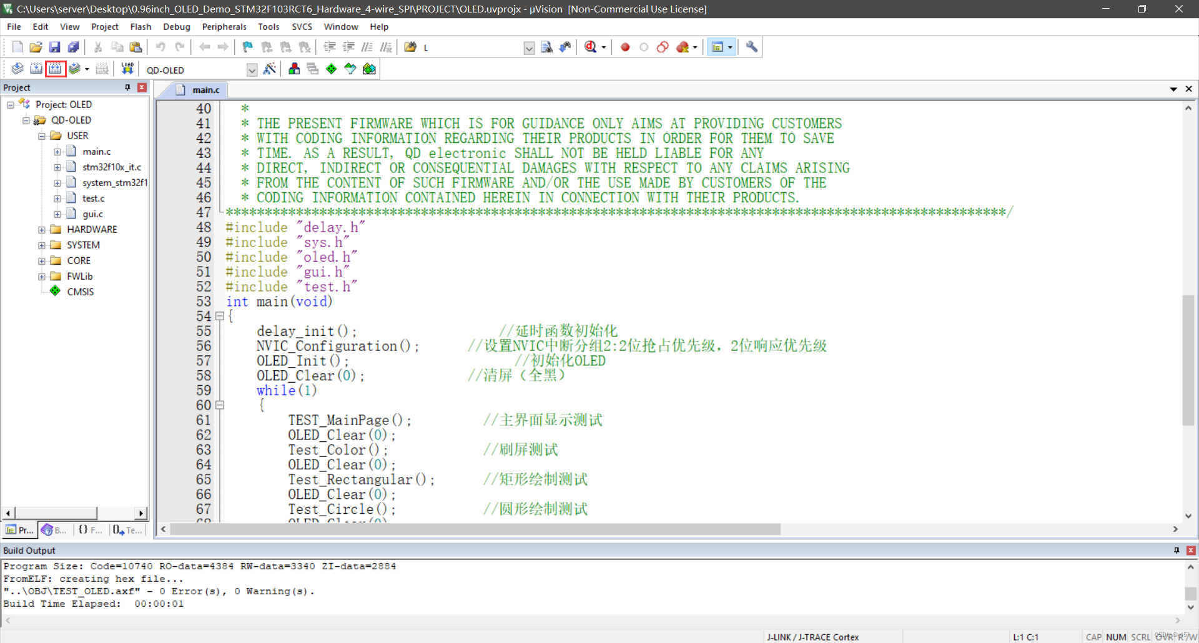Open the SVCS menu
Image resolution: width=1199 pixels, height=643 pixels.
click(302, 27)
